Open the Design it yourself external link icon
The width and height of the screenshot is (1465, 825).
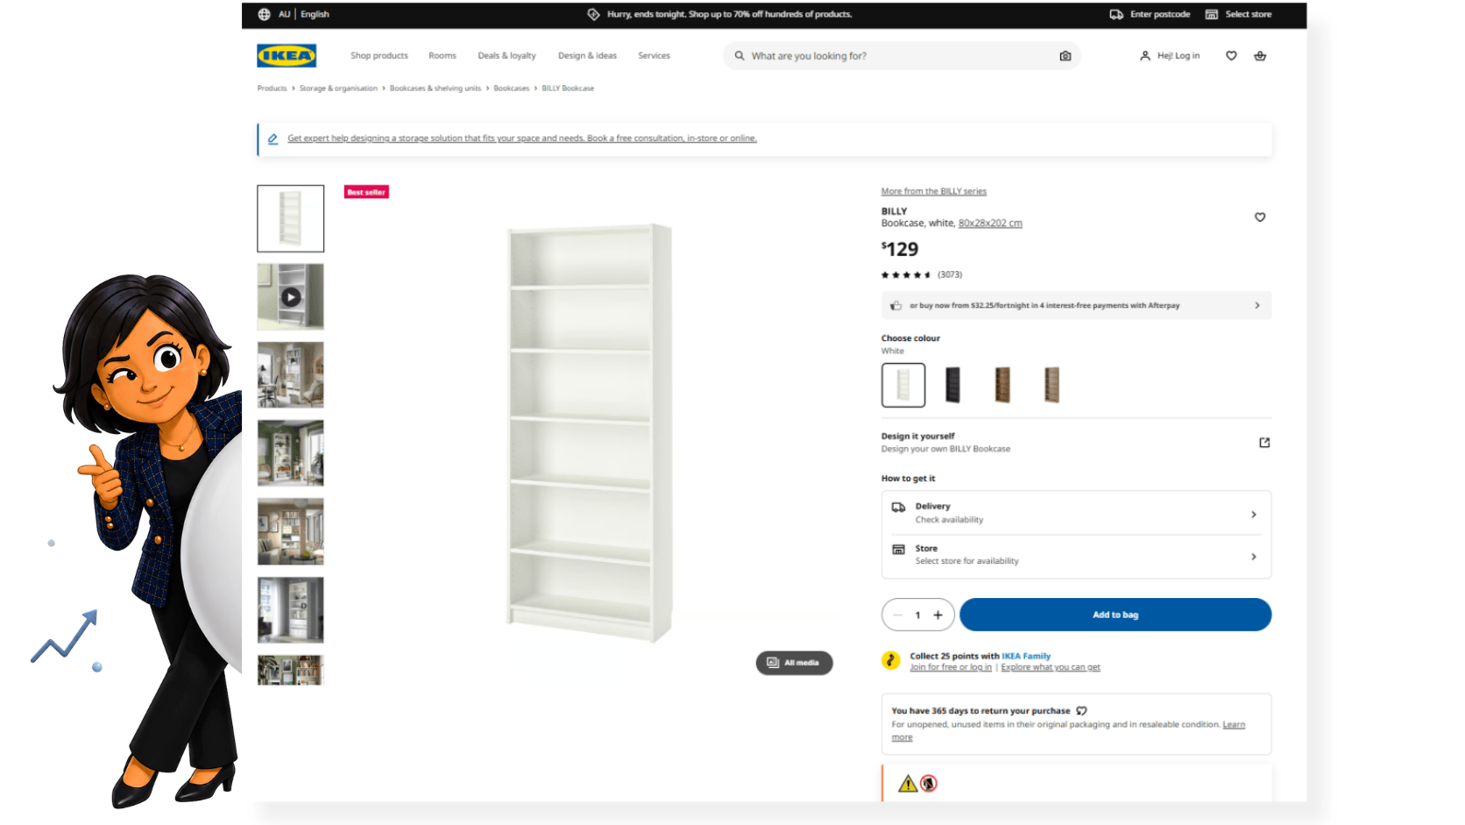(x=1264, y=443)
